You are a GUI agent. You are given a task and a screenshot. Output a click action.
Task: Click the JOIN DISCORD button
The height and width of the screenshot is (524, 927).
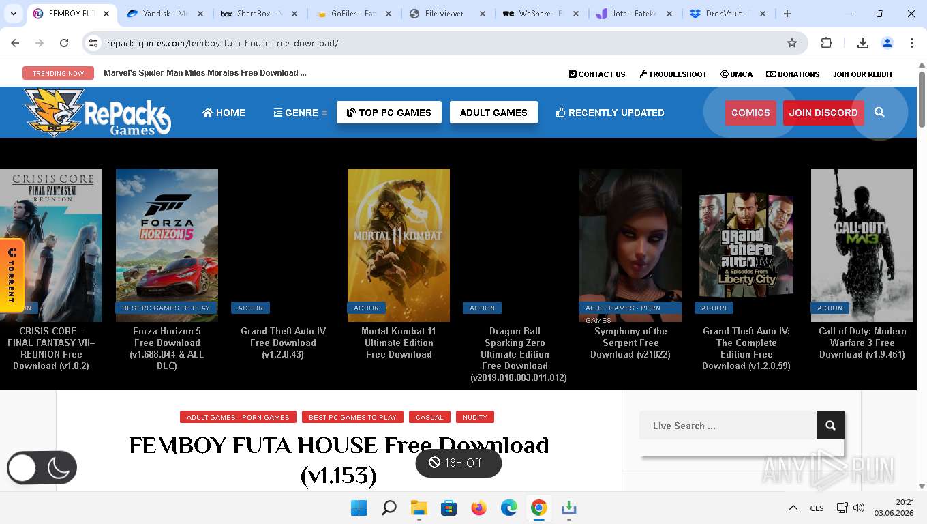823,113
